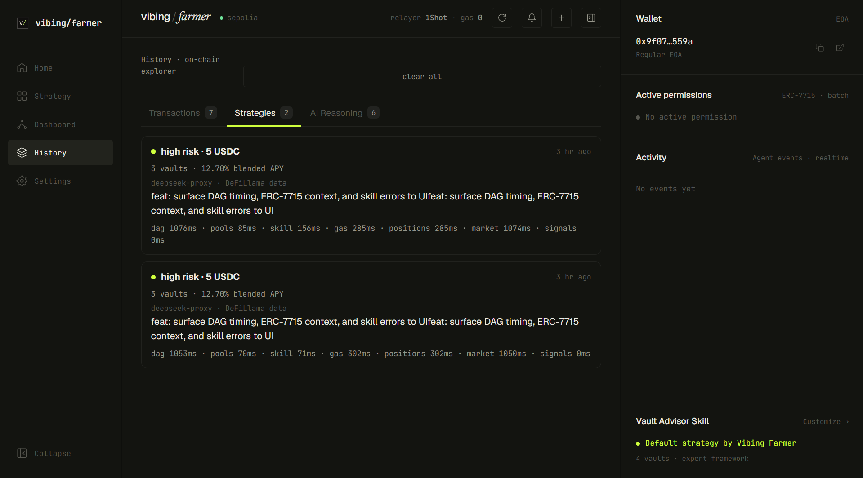
Task: Click the EOA badge in Wallet header
Action: pyautogui.click(x=842, y=19)
